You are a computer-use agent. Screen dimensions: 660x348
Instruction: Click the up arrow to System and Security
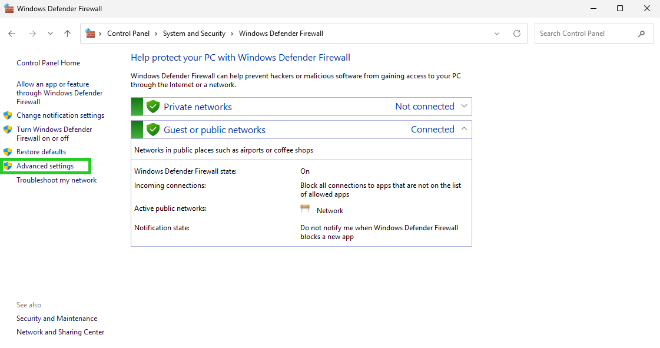point(67,34)
